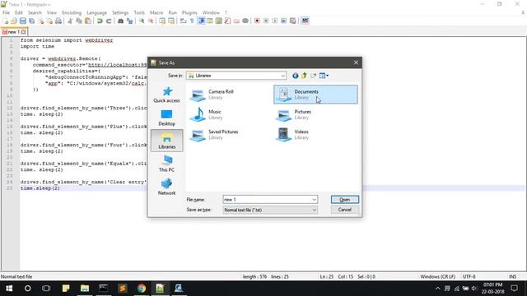Click Create New Folder icon in Save As

coord(313,76)
